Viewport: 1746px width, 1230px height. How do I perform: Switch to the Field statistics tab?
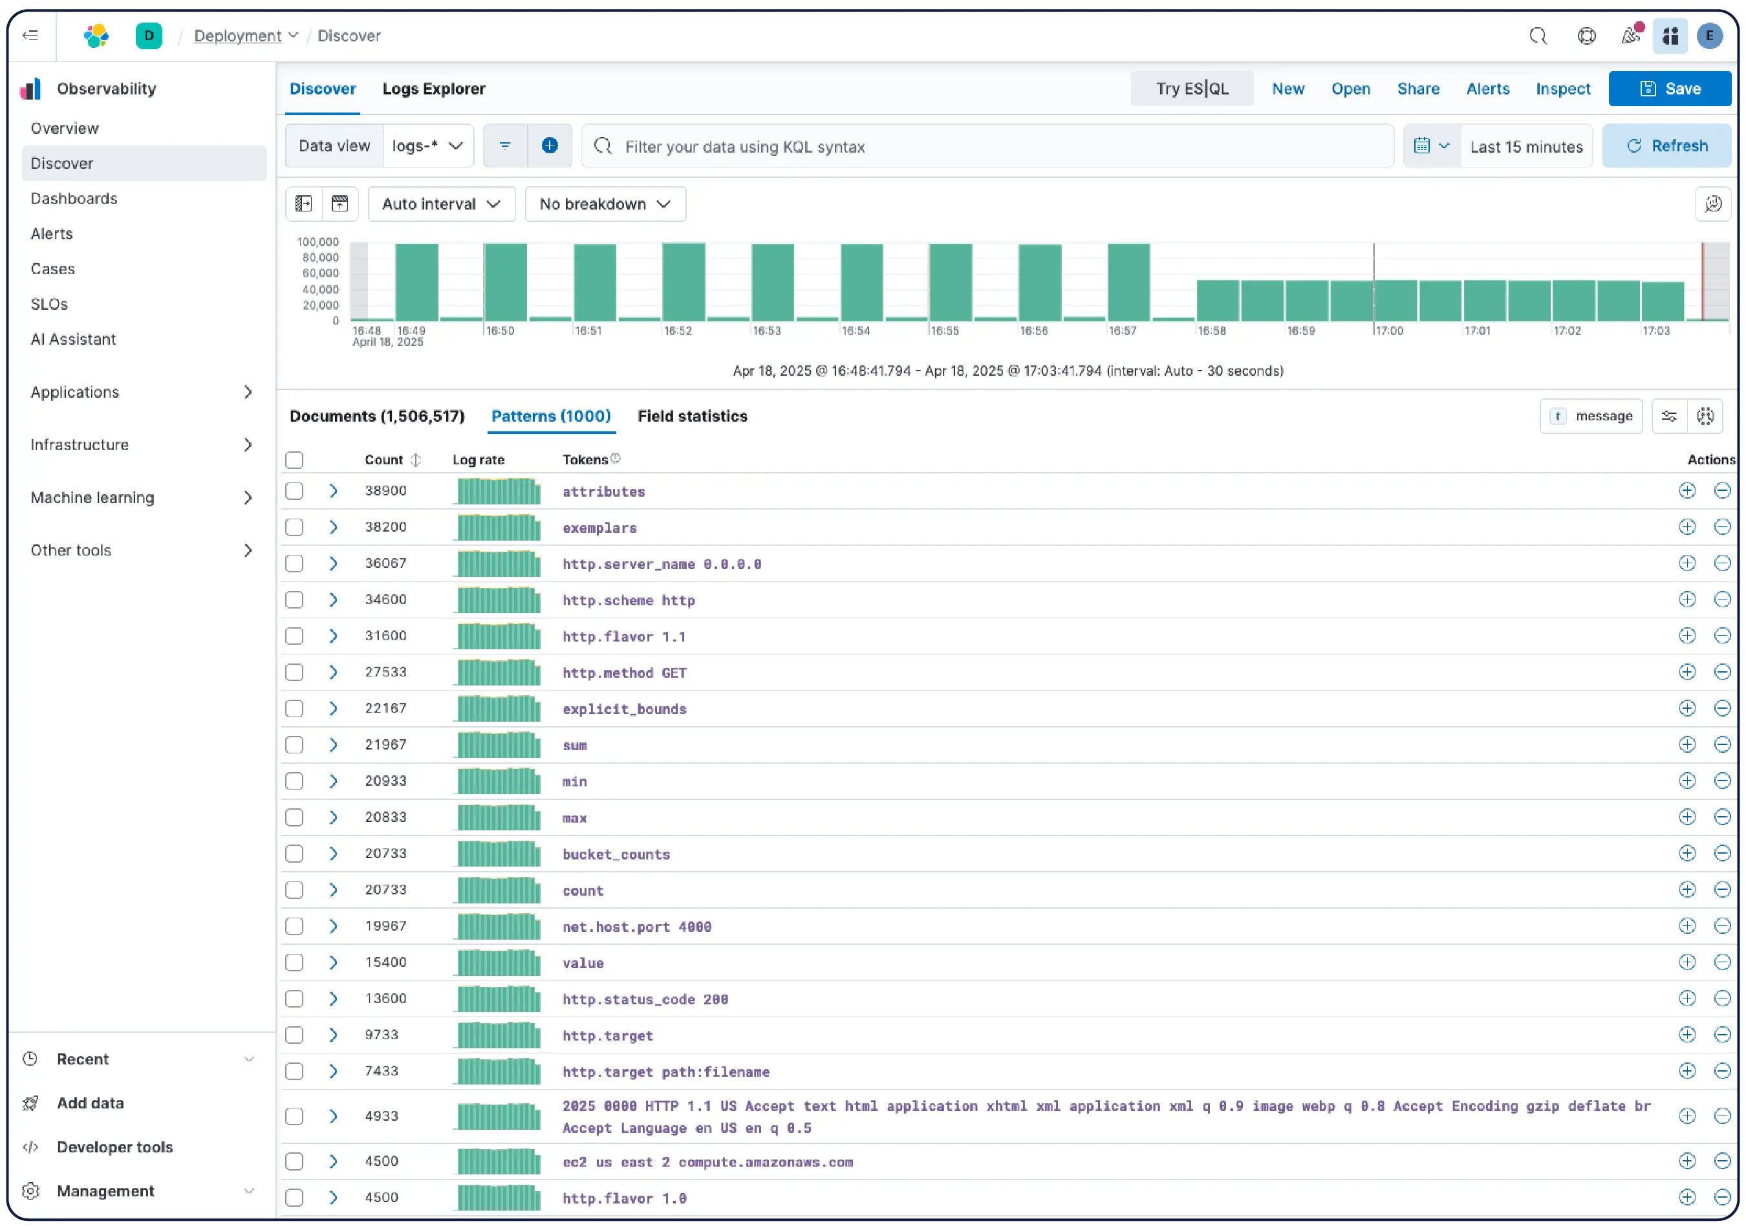(x=691, y=416)
